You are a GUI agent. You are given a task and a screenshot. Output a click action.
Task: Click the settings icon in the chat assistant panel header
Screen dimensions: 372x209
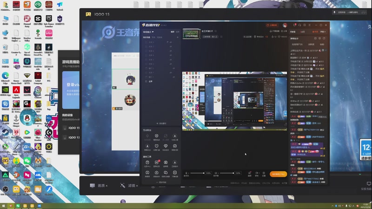320,39
